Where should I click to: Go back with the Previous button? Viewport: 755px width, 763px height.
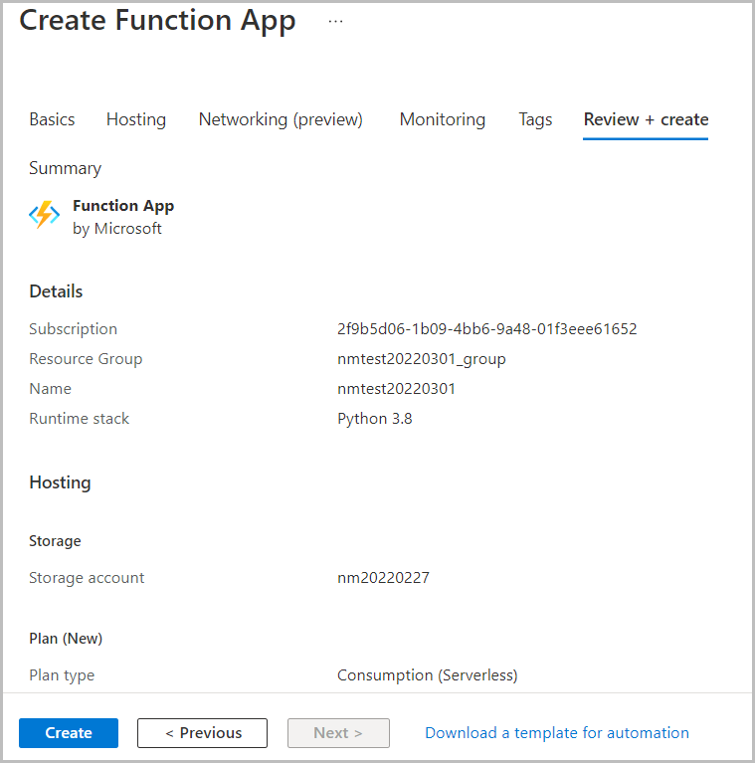202,733
